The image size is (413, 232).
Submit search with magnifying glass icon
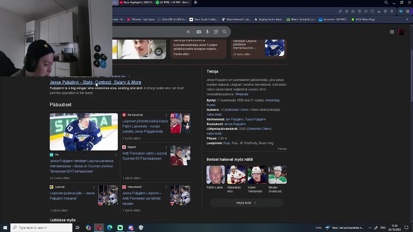[225, 32]
